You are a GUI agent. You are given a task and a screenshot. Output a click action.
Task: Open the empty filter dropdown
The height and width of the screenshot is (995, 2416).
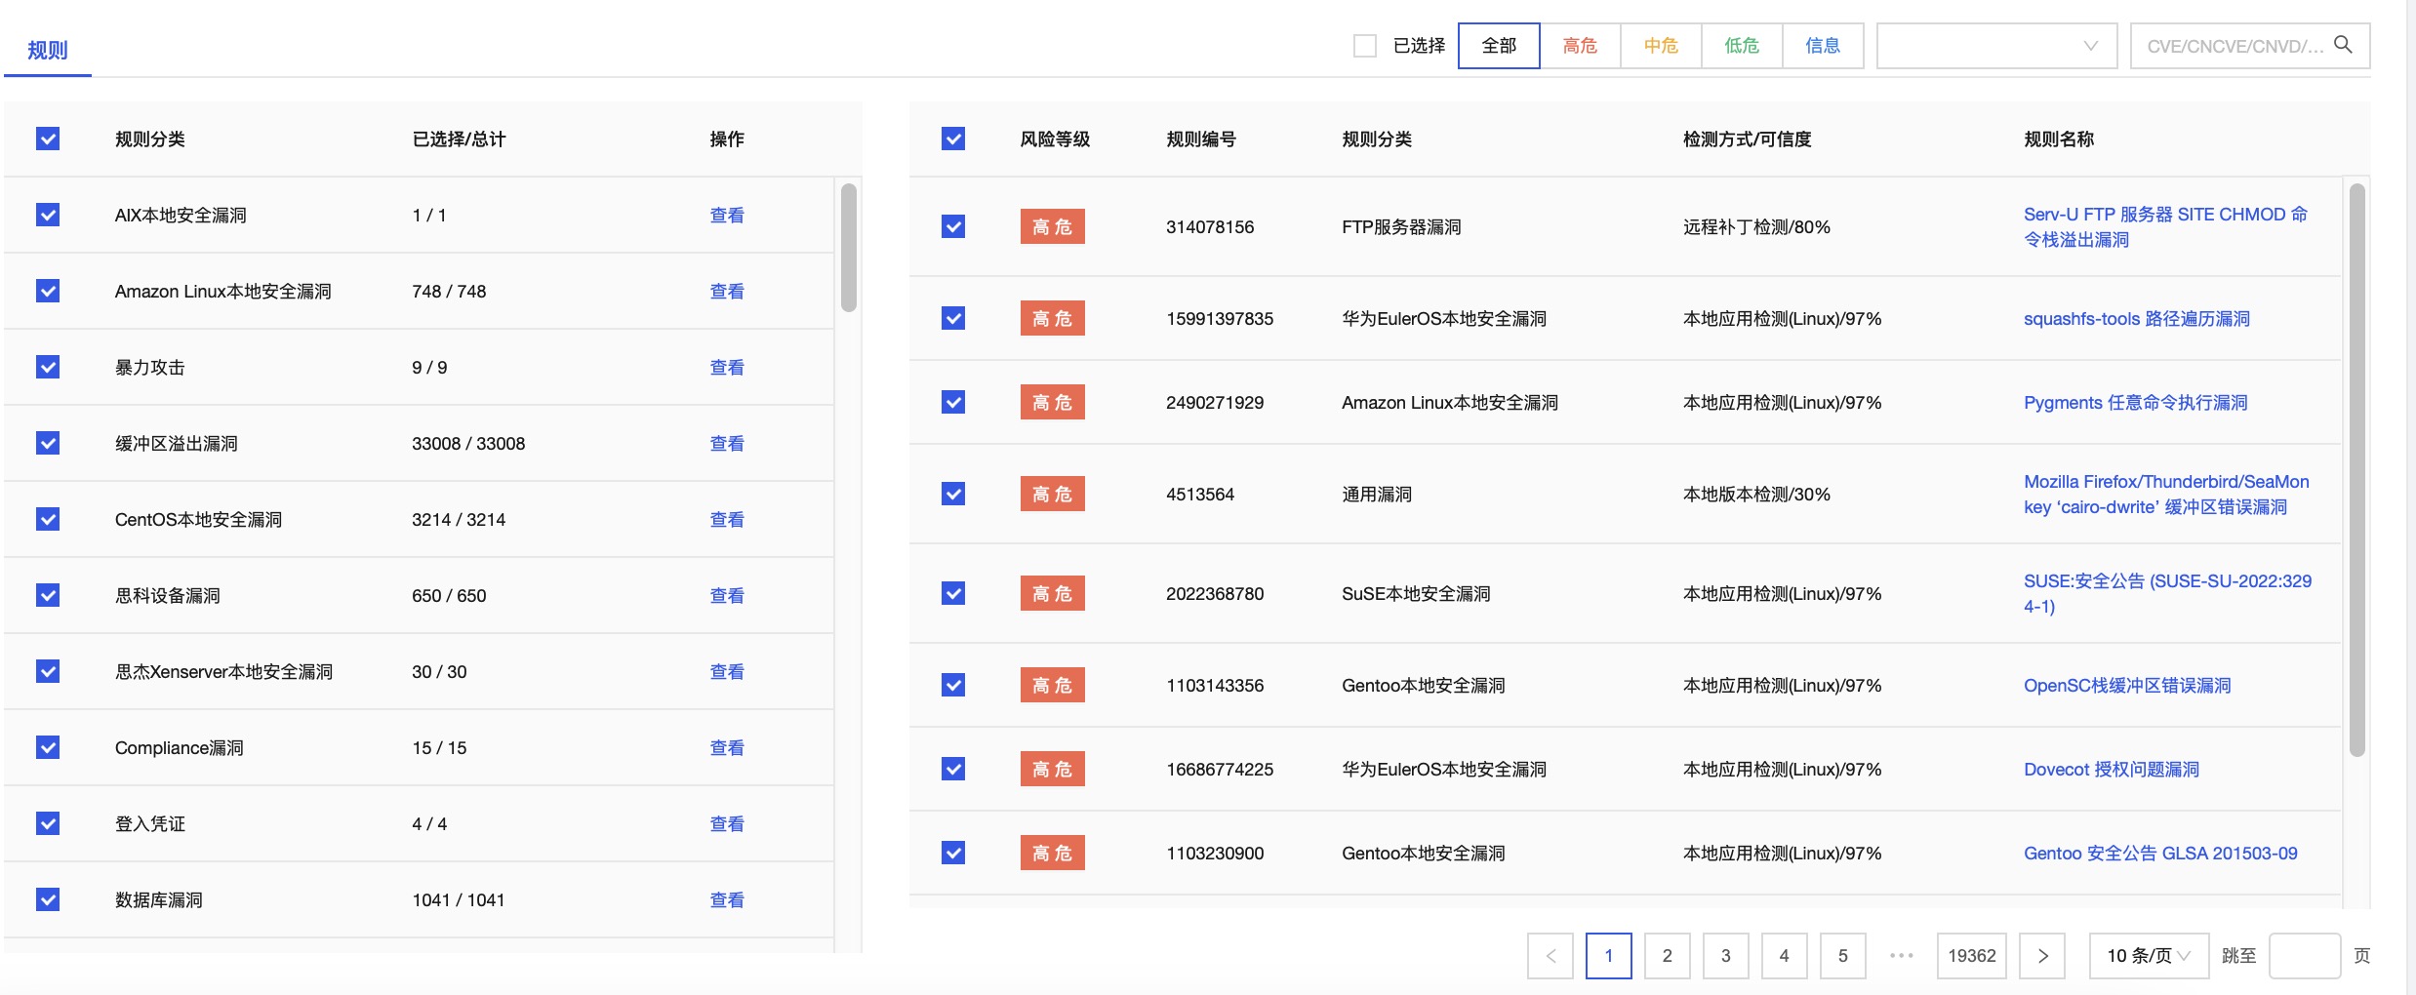coord(1995,46)
